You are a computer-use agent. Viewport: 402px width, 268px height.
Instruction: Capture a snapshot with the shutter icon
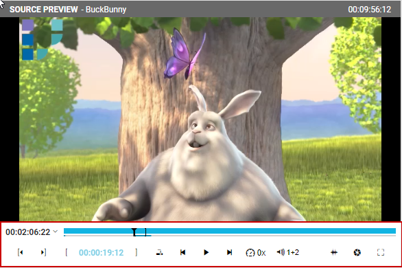coord(357,253)
